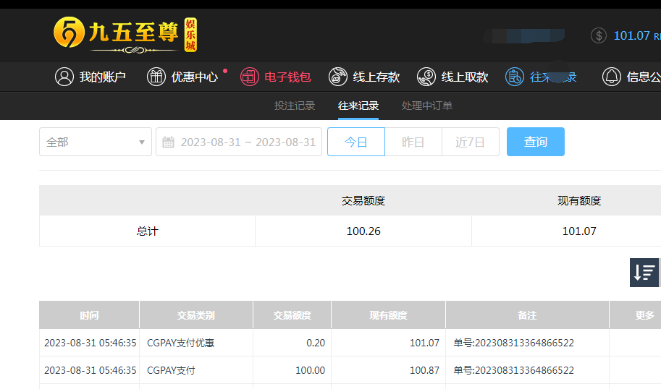Click the 100.00 transaction amount
The image size is (661, 389).
tap(311, 370)
